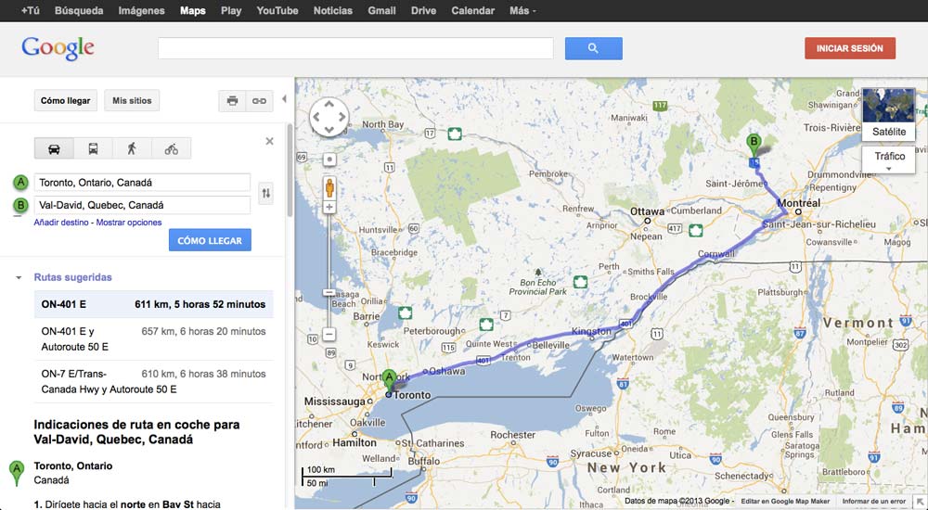Choose the ON-7 E/Trans-Canada Hwy route option
The width and height of the screenshot is (928, 510).
(154, 382)
